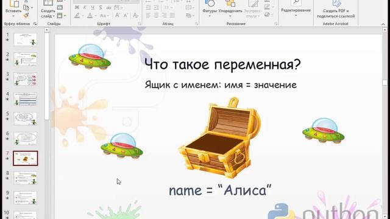Click the Increase Font Size icon

(x=117, y=15)
